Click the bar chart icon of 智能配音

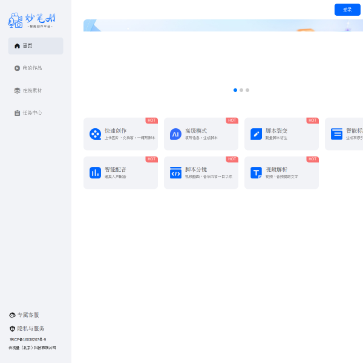[95, 172]
